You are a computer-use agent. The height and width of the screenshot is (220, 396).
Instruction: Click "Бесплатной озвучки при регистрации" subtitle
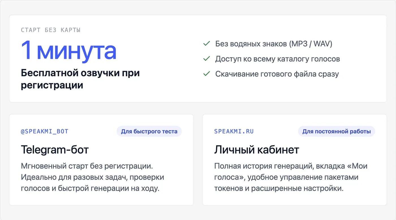[80, 79]
